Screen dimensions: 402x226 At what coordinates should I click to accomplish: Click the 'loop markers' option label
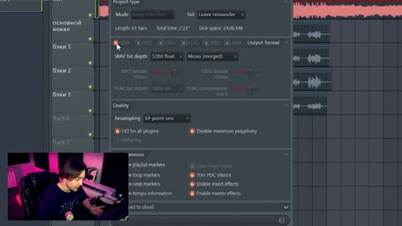(146, 175)
